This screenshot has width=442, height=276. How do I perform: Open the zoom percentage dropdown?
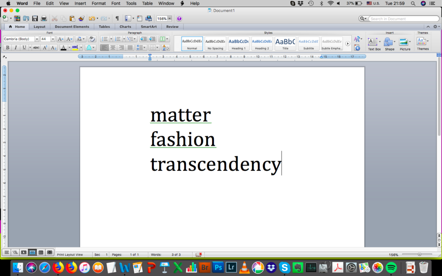point(170,19)
